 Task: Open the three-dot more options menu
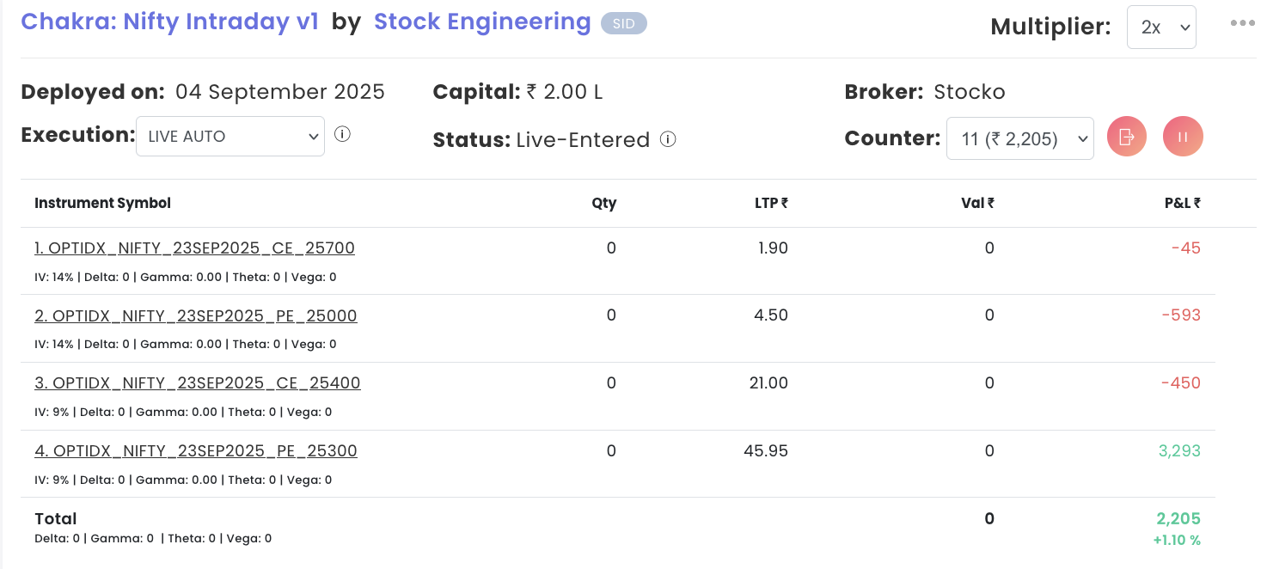point(1242,23)
